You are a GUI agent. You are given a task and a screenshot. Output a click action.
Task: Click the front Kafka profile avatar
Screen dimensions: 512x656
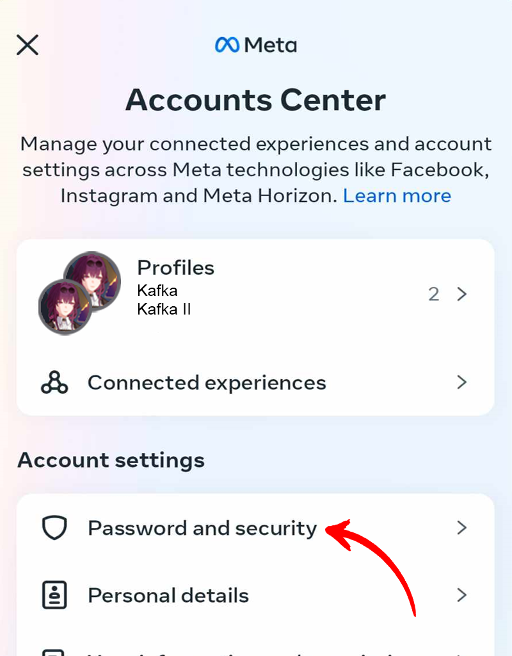click(x=64, y=307)
